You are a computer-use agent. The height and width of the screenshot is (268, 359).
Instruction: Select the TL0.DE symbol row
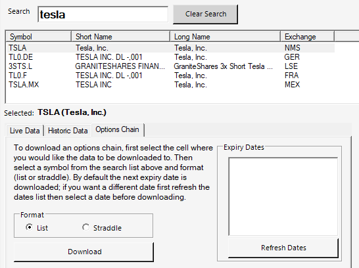pos(170,57)
